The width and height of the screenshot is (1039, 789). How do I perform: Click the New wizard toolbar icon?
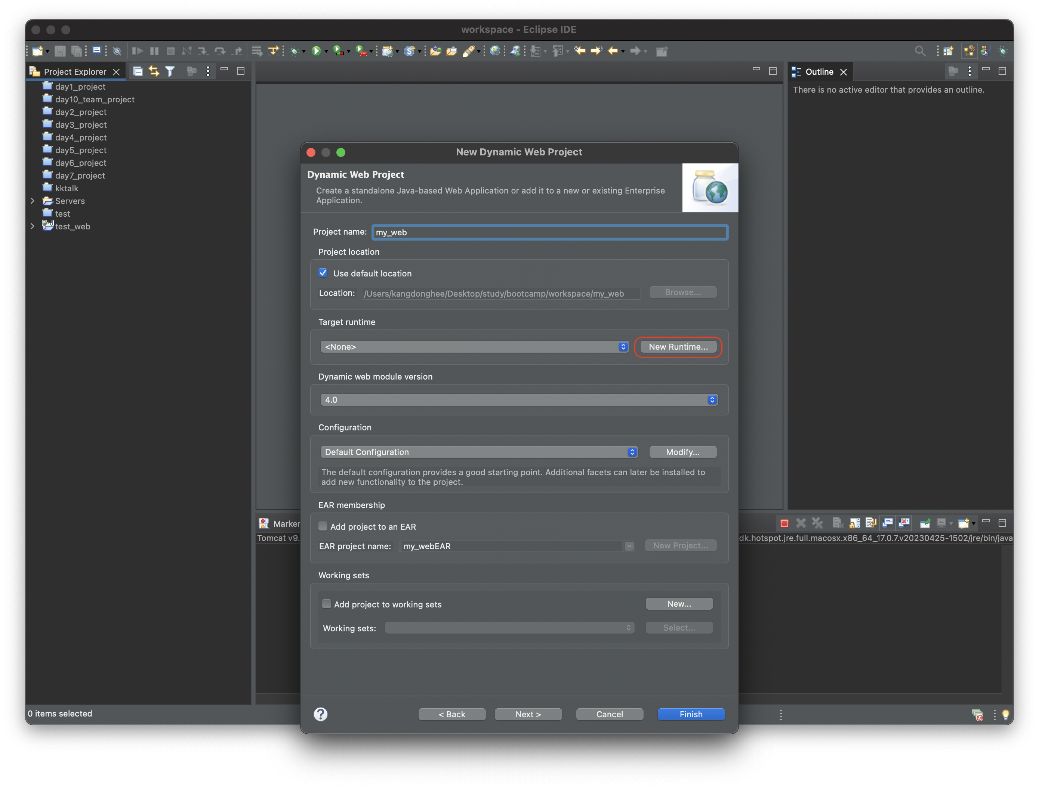38,51
